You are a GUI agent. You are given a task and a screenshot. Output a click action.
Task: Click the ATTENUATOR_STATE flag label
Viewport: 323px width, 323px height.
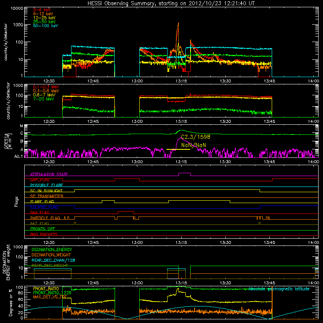(x=49, y=174)
